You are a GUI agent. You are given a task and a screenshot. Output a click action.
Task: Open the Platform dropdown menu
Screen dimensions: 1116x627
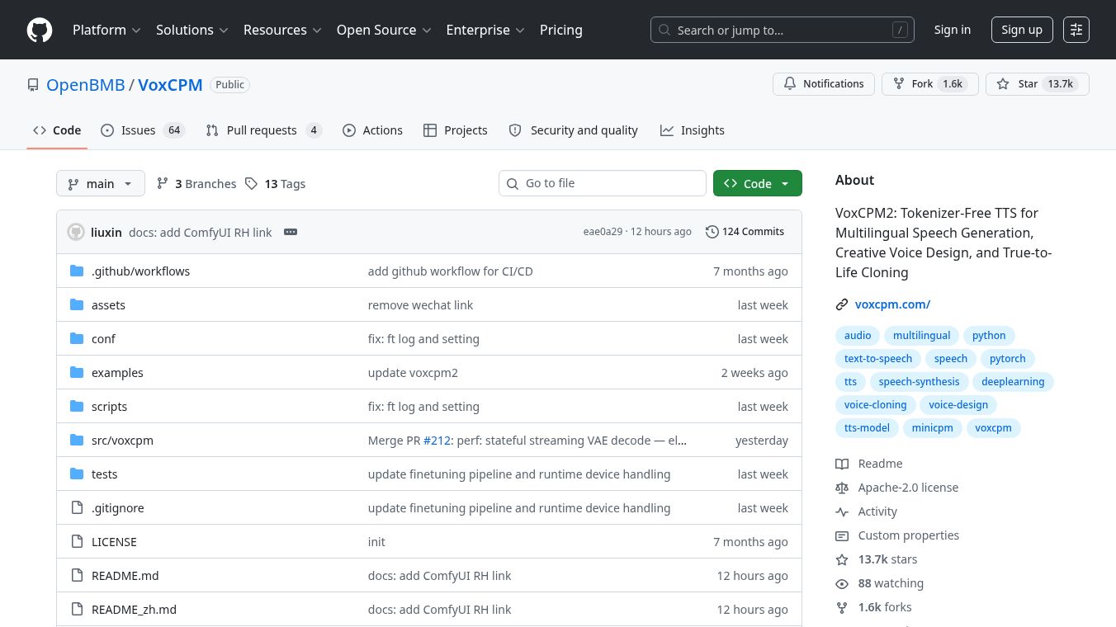point(106,30)
